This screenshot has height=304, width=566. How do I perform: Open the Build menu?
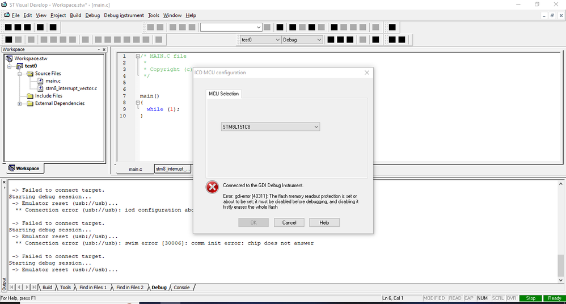pyautogui.click(x=75, y=15)
